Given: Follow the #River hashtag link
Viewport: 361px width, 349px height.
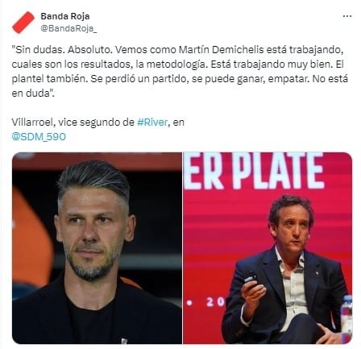Looking at the screenshot, I should [152, 123].
